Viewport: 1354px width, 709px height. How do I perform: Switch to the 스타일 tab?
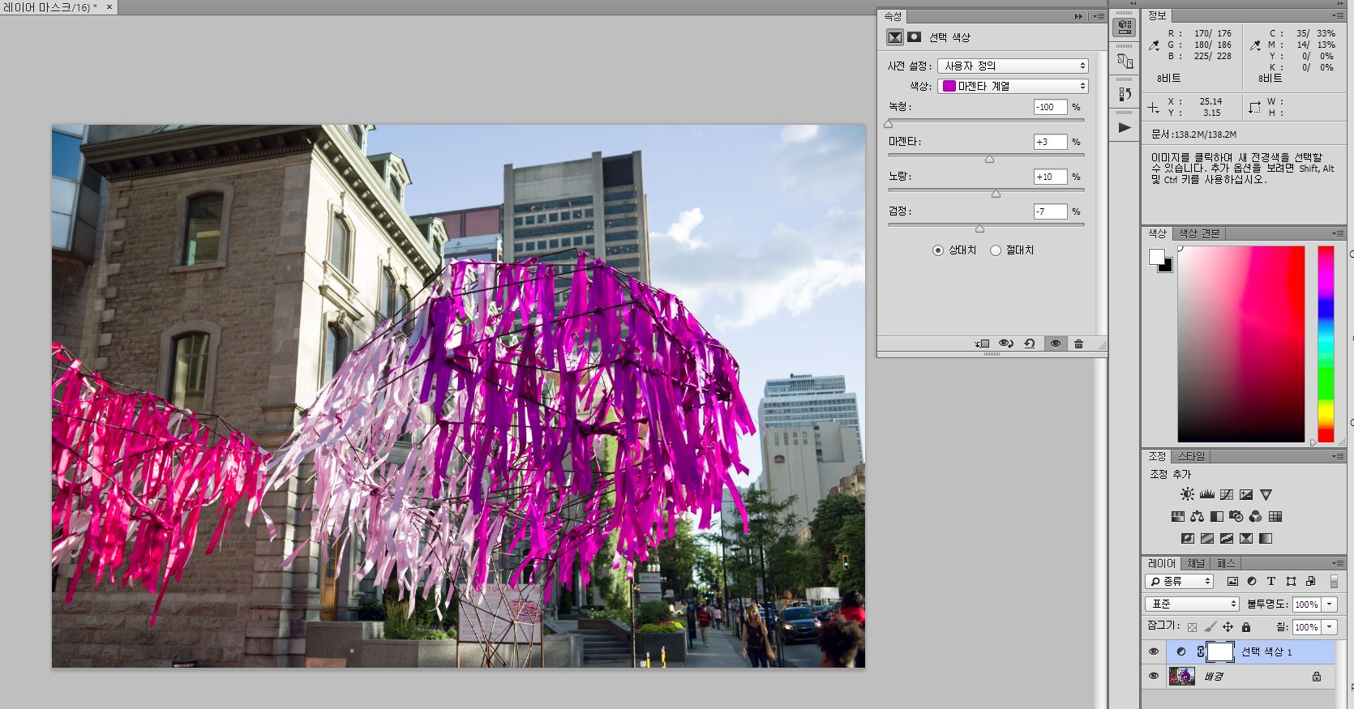(1191, 456)
